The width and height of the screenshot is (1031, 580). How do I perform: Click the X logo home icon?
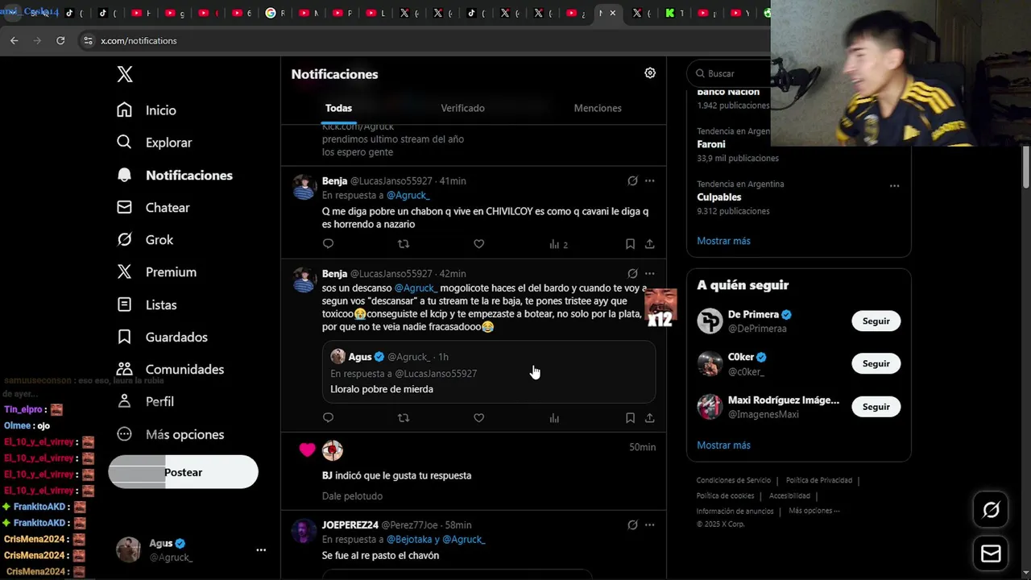pos(125,74)
